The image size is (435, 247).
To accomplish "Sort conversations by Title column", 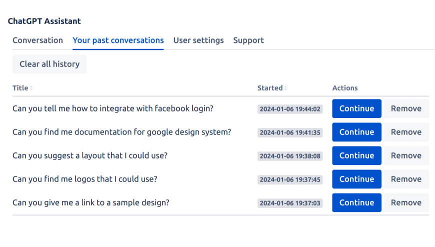I will click(x=22, y=88).
